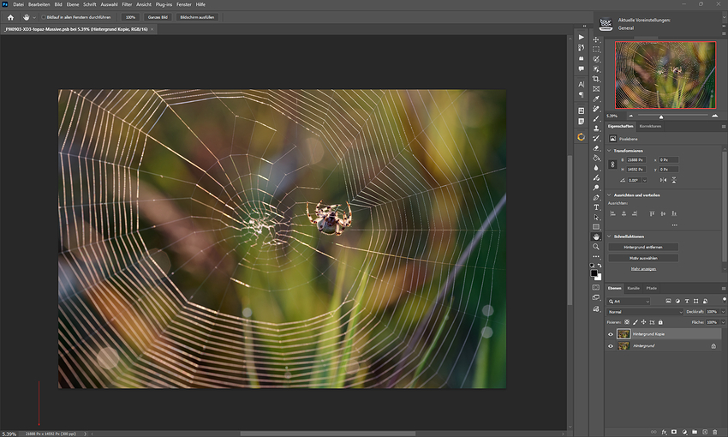Select the Type tool

[596, 207]
